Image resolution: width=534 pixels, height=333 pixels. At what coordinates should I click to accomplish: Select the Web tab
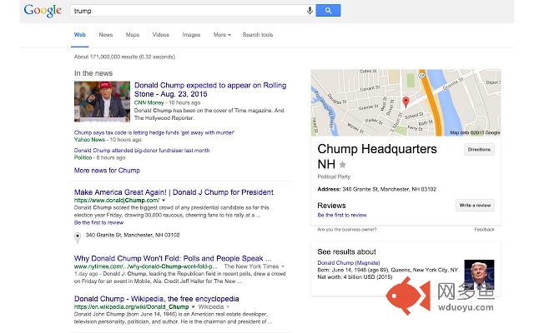(80, 35)
